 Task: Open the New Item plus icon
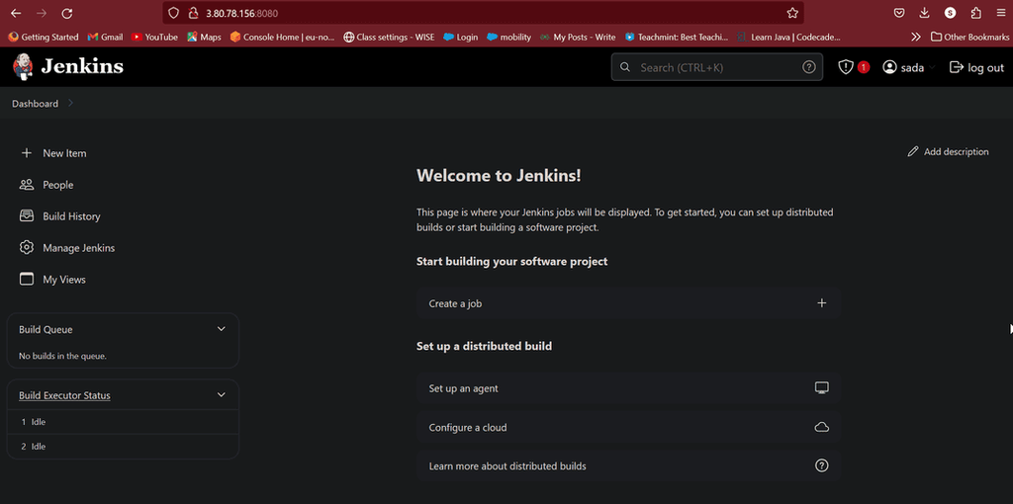point(27,153)
